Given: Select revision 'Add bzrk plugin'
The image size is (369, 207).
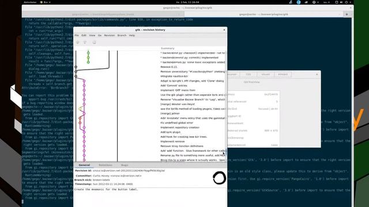Looking at the screenshot, I should pyautogui.click(x=171, y=132).
